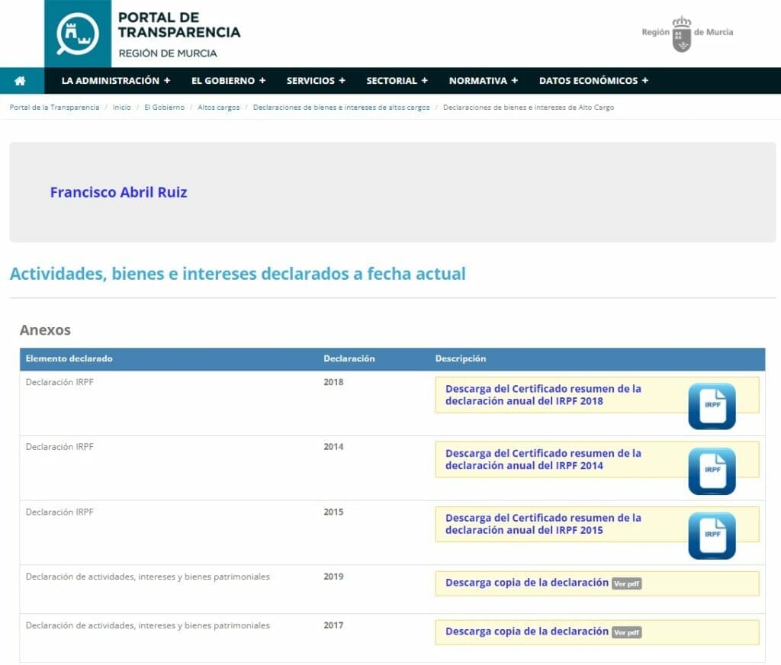Expand the DATOS ECONÓMICOS menu
Image resolution: width=781 pixels, height=665 pixels.
[x=593, y=80]
